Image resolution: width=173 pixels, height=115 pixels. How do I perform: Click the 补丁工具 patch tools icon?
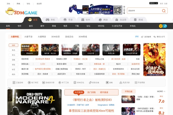point(63,83)
